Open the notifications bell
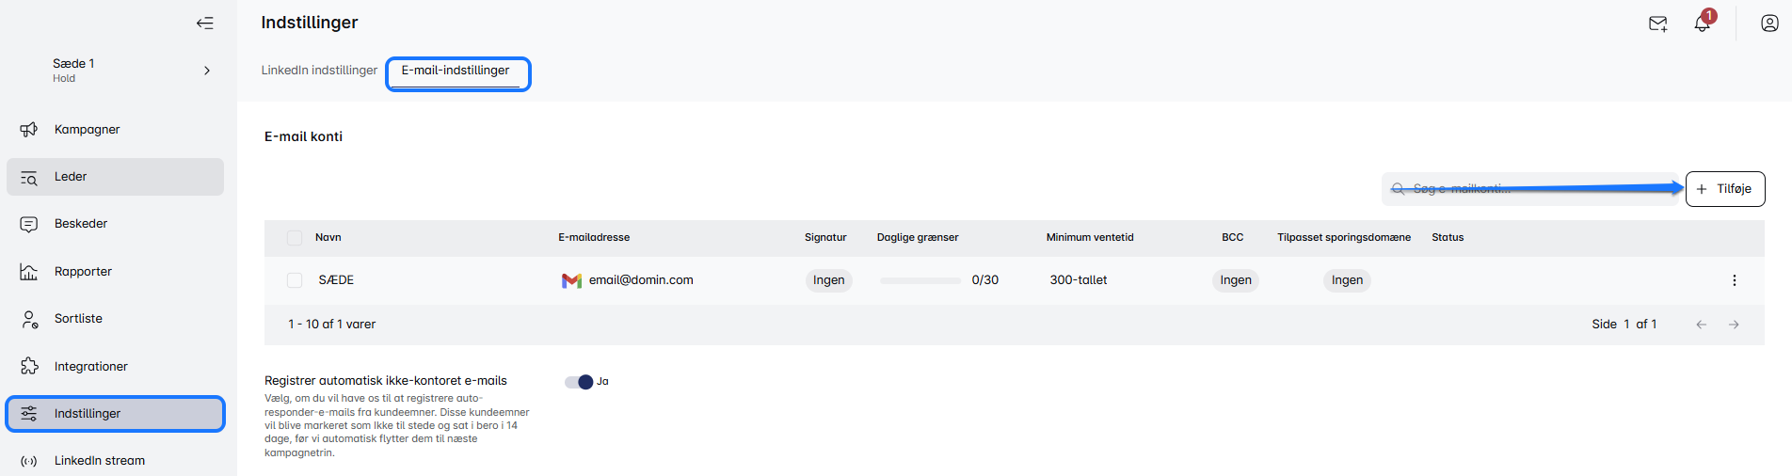Viewport: 1792px width, 476px height. coord(1702,24)
